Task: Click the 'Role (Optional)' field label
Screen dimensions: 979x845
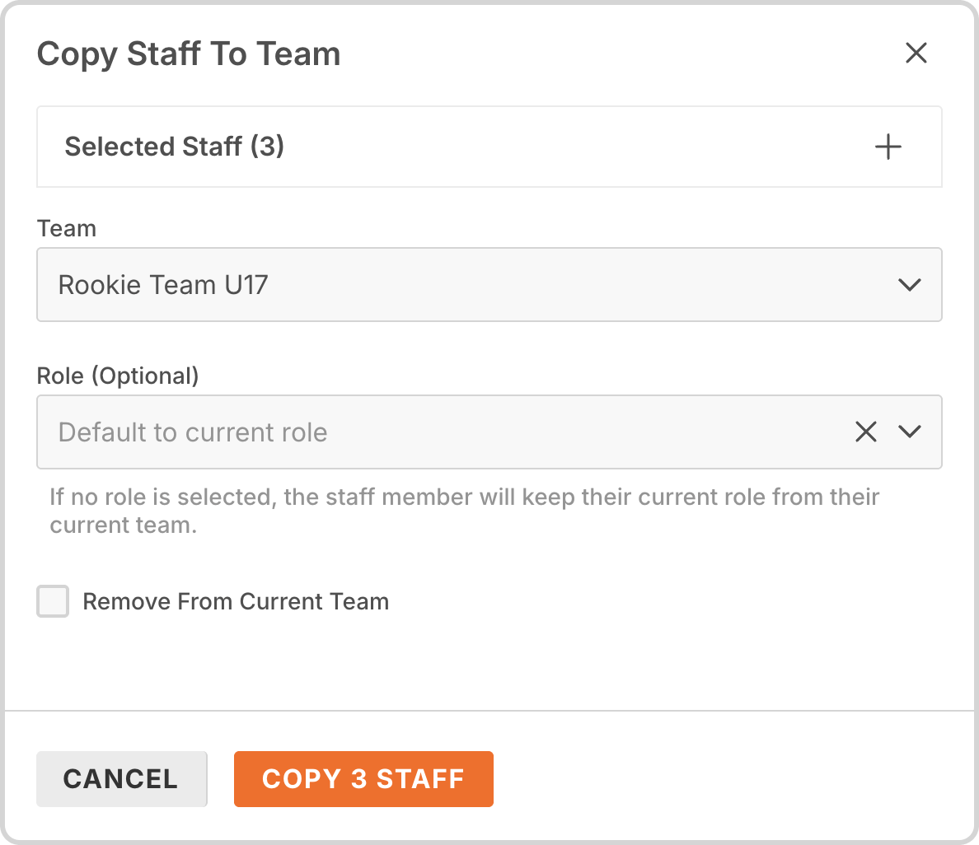Action: pos(118,376)
